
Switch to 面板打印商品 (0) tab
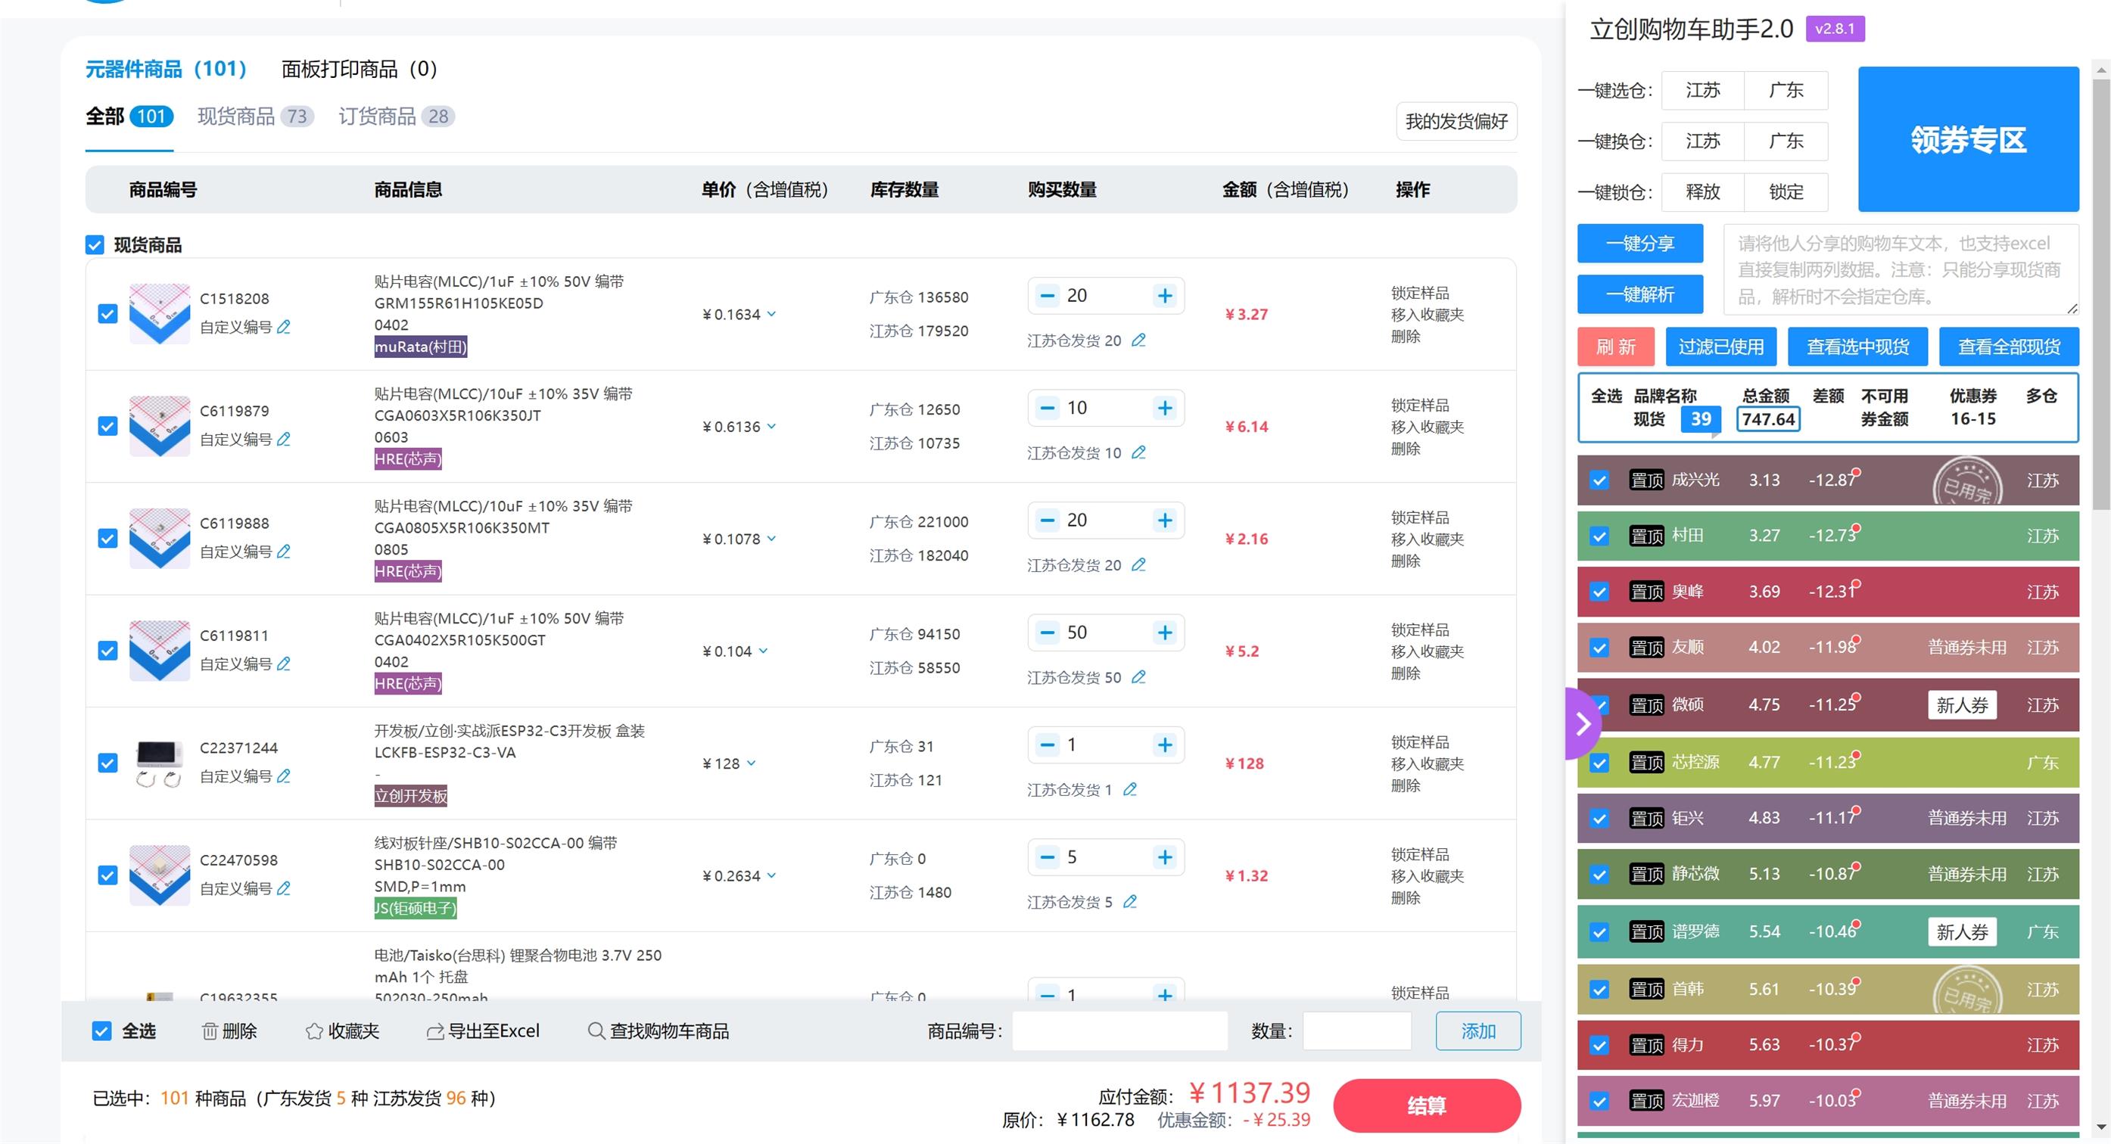(360, 69)
